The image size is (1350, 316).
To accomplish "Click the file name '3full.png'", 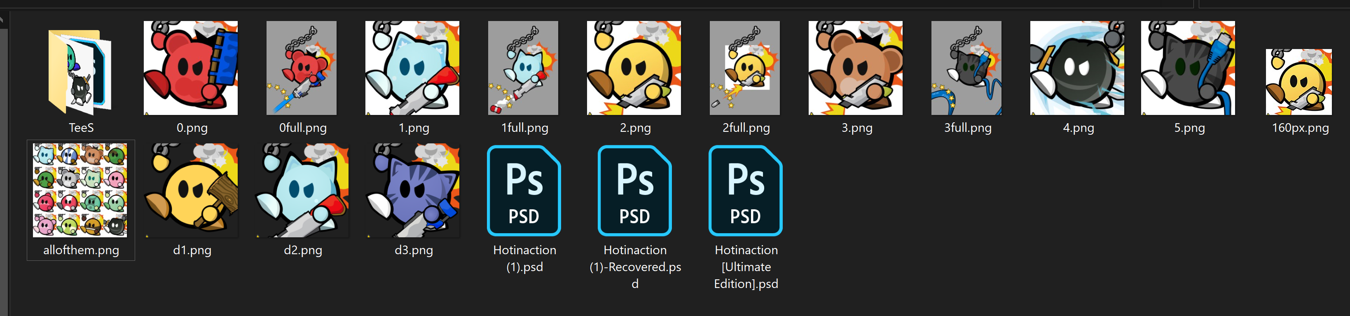I will tap(968, 128).
